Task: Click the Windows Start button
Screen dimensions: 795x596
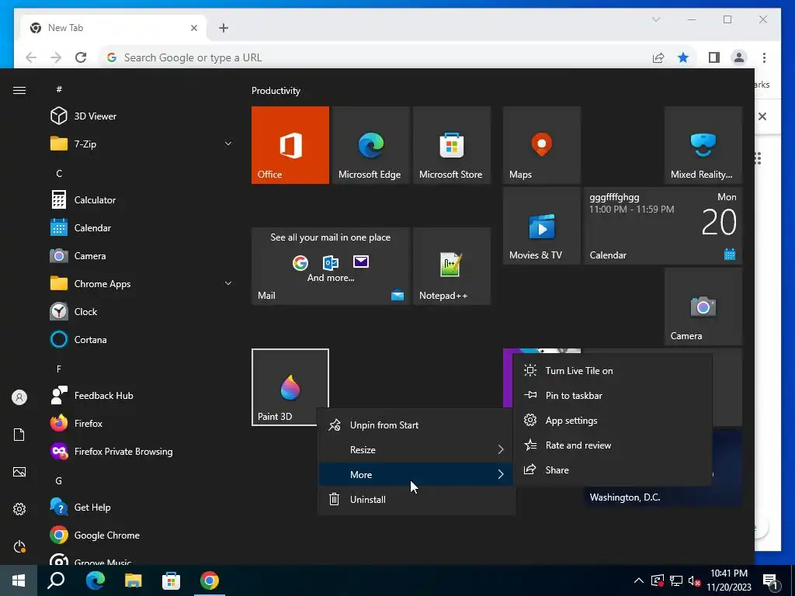Action: (x=19, y=580)
